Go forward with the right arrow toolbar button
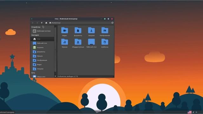Image resolution: width=203 pixels, height=114 pixels. (x=37, y=23)
